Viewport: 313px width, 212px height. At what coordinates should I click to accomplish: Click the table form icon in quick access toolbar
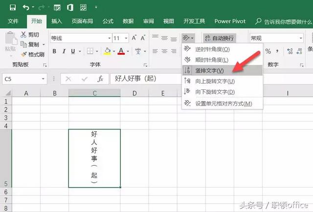point(57,8)
